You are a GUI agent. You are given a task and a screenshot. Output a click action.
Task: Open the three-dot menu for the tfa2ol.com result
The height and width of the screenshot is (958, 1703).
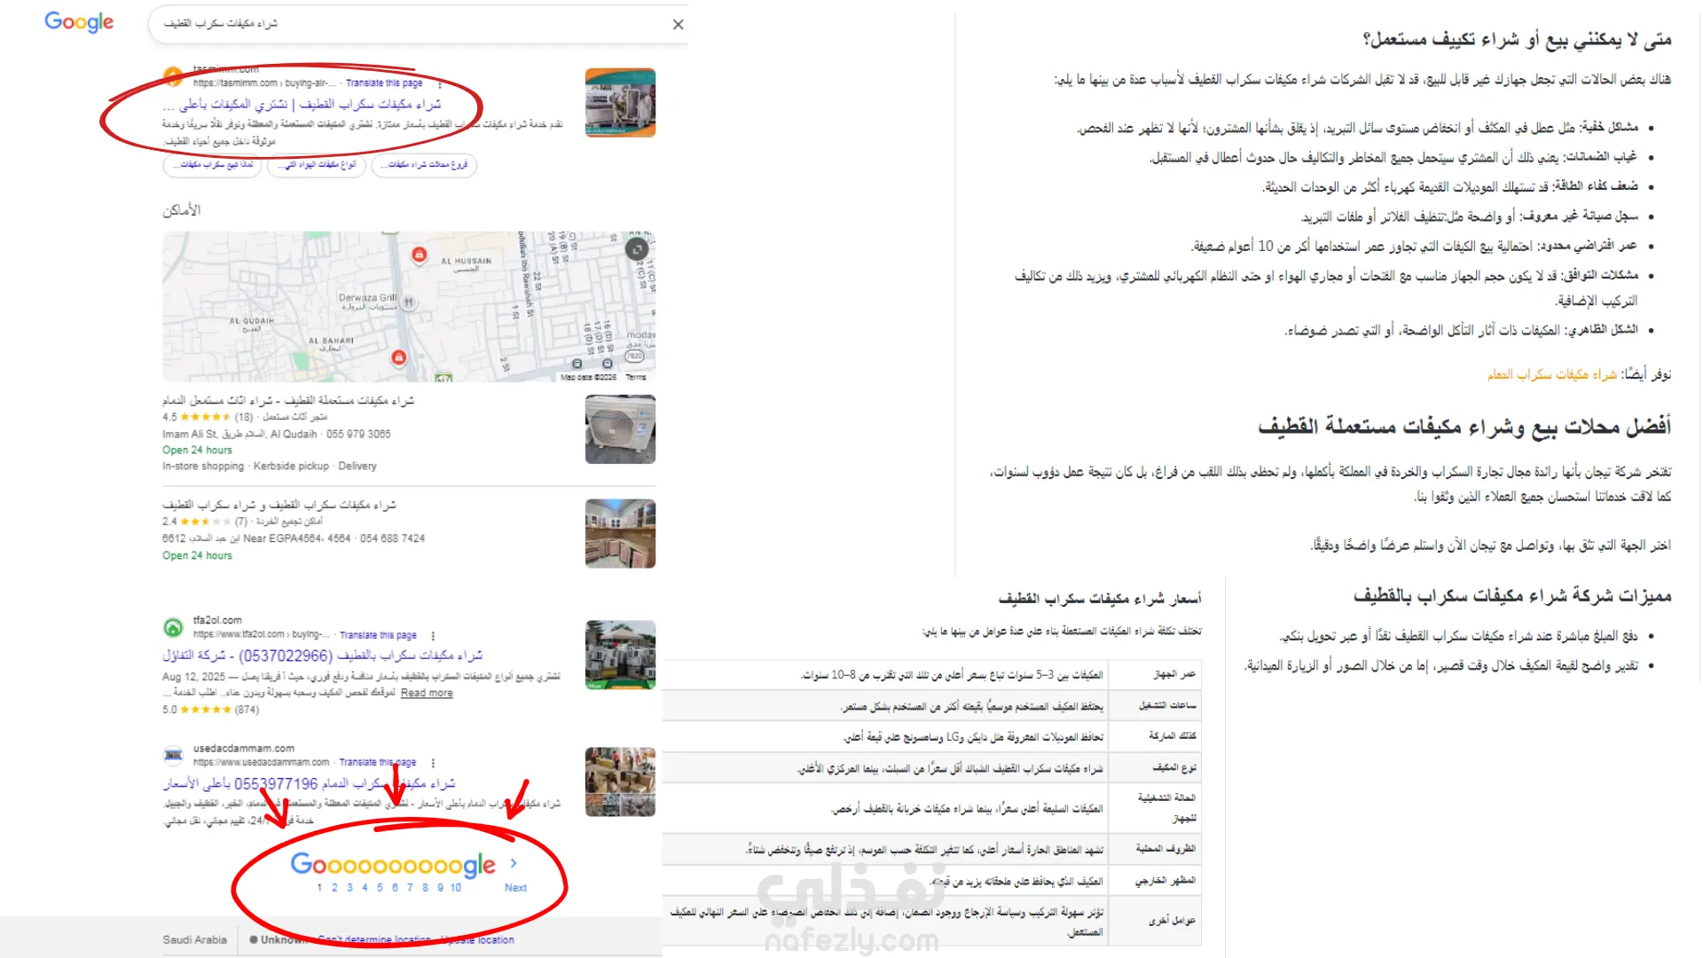[x=433, y=636]
